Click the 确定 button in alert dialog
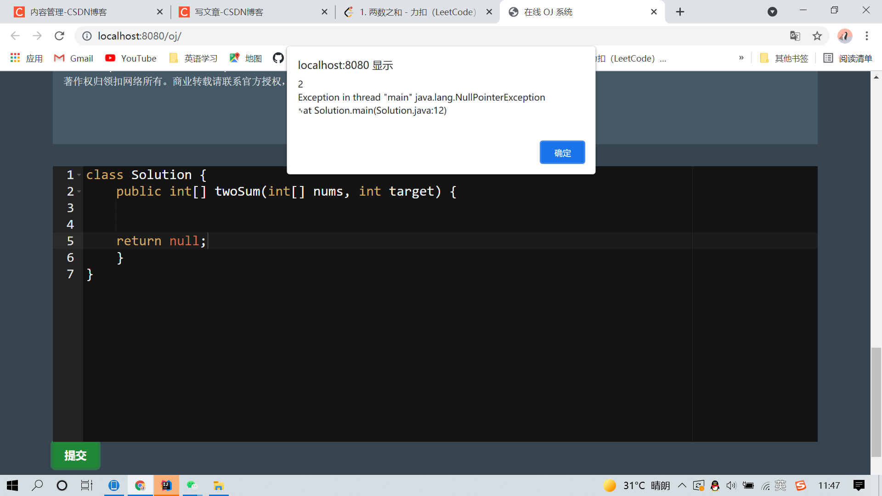The height and width of the screenshot is (496, 882). [x=562, y=152]
